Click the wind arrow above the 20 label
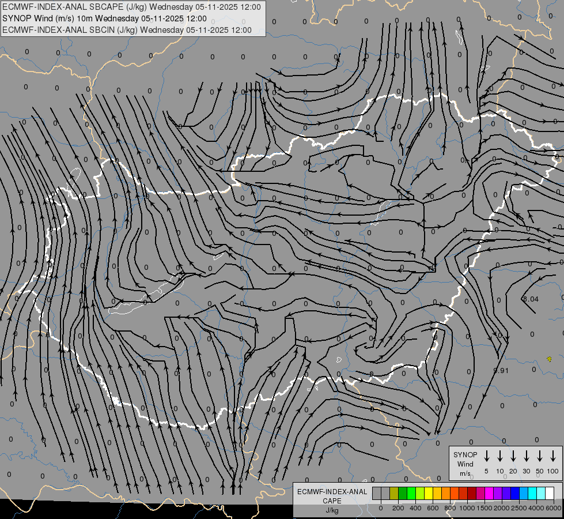Image resolution: width=564 pixels, height=519 pixels. (513, 456)
